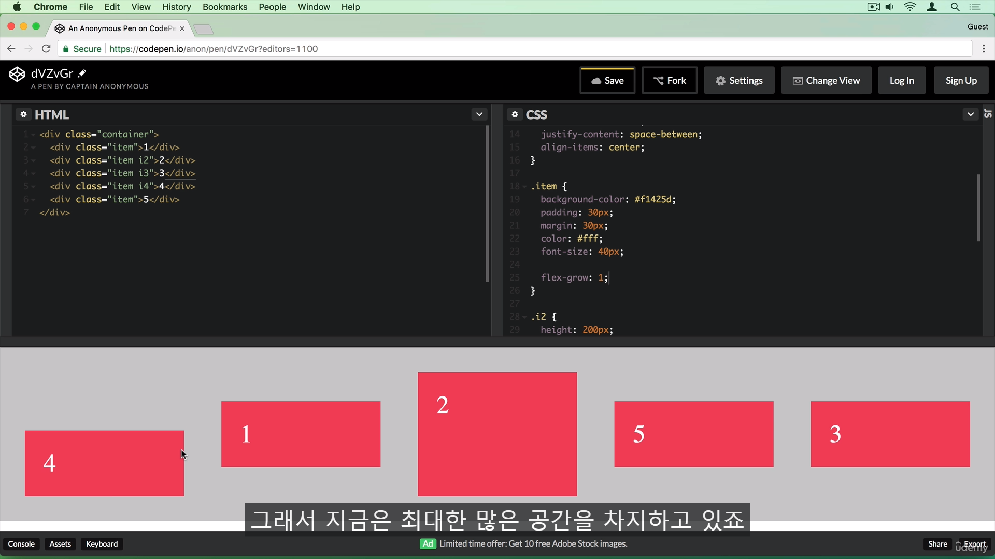Fold line 1 container div arrow
Image resolution: width=995 pixels, height=559 pixels.
pyautogui.click(x=33, y=135)
